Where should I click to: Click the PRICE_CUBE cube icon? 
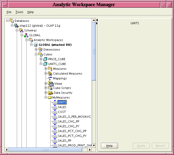click(45, 59)
